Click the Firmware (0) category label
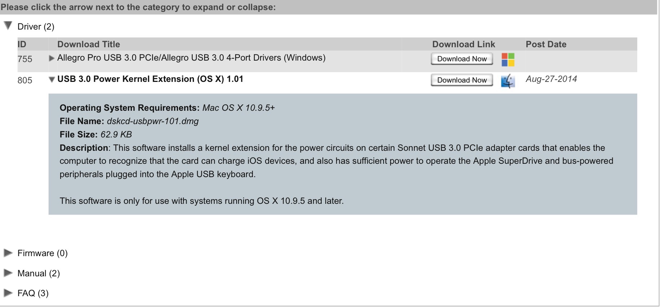 (43, 253)
